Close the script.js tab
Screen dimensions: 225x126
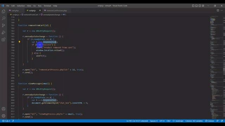40,10
